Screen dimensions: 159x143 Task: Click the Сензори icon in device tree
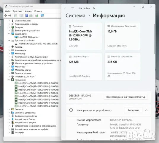(12, 109)
